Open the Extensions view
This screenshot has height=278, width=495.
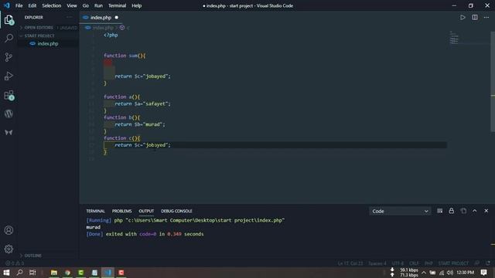pos(9,95)
